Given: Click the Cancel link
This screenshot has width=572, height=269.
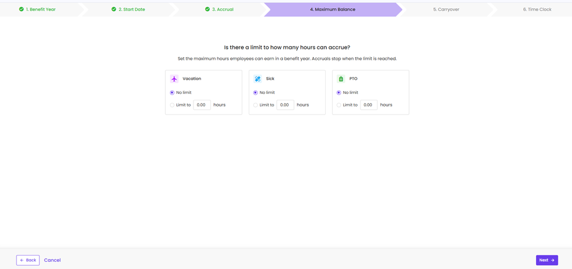Looking at the screenshot, I should (52, 260).
